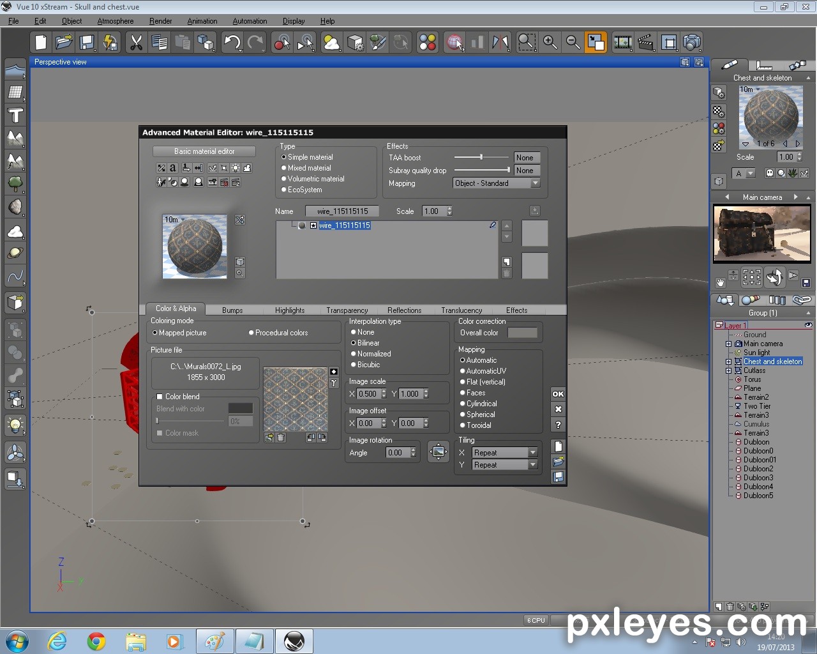Click the Zoom out magnifier icon
The width and height of the screenshot is (817, 654).
[x=573, y=43]
